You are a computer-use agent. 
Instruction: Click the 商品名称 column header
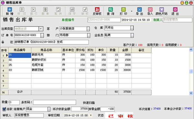pos(46,50)
